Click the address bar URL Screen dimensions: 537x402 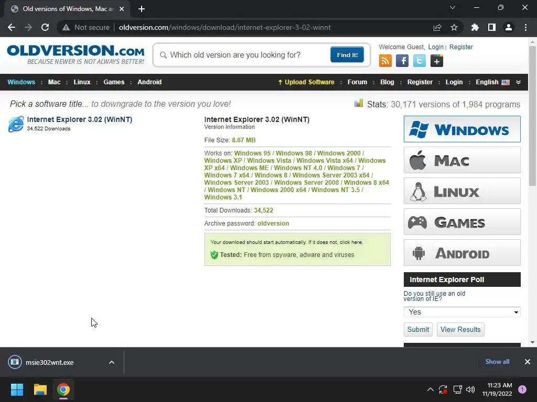[x=224, y=27]
